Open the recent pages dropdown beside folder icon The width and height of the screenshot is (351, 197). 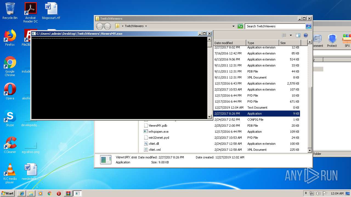pos(122,26)
